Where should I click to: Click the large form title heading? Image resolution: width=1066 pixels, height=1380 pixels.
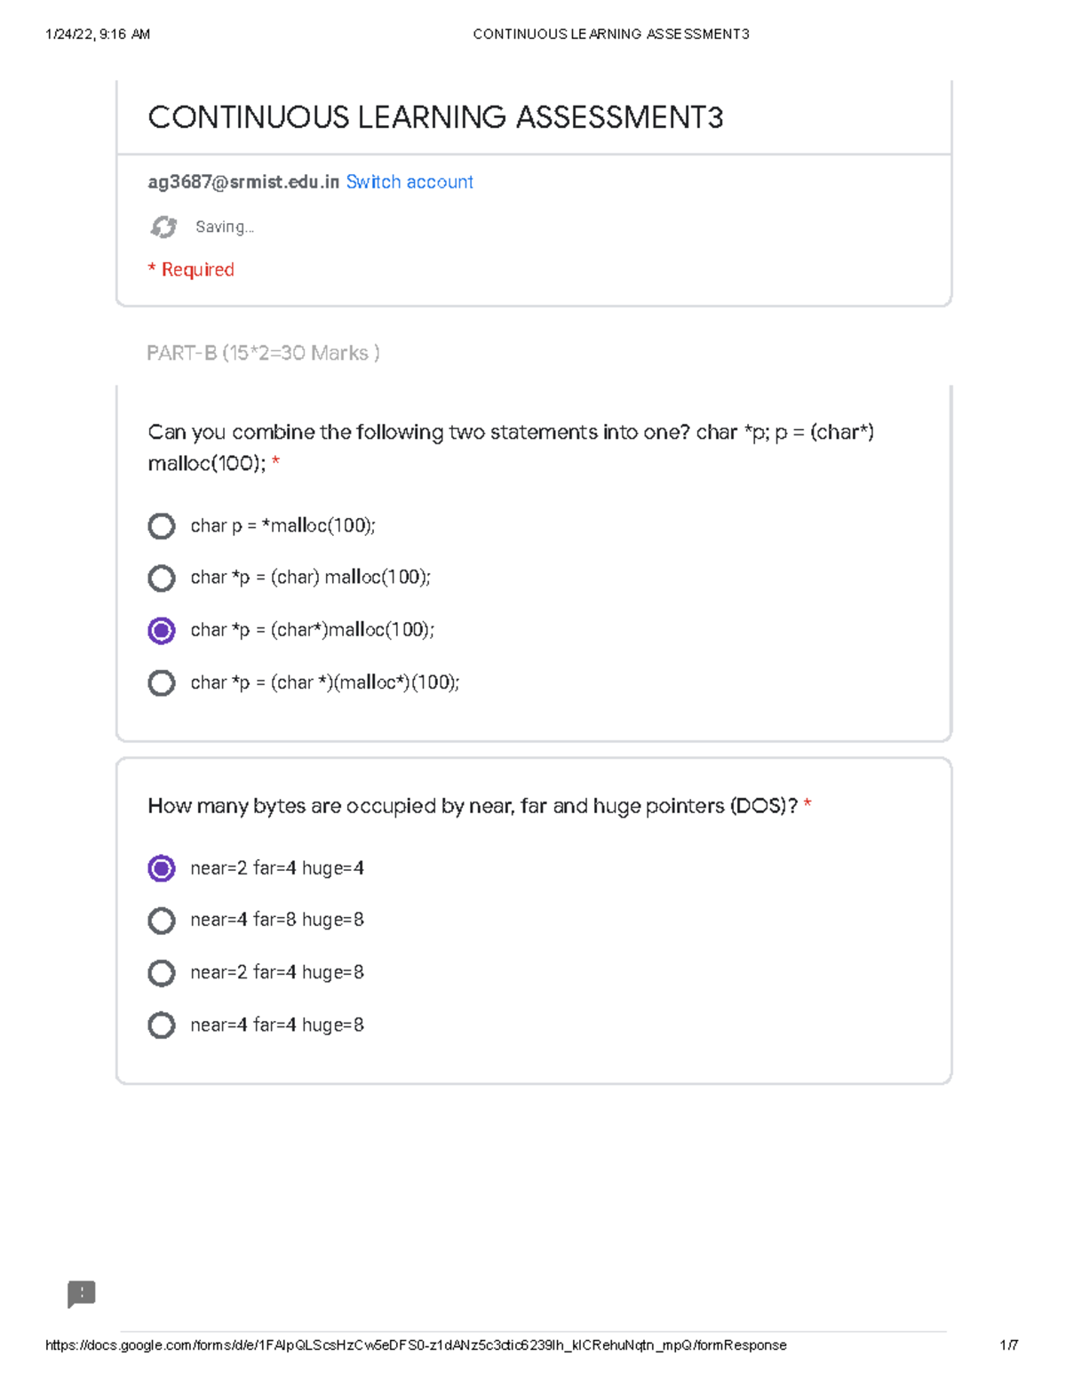[435, 117]
